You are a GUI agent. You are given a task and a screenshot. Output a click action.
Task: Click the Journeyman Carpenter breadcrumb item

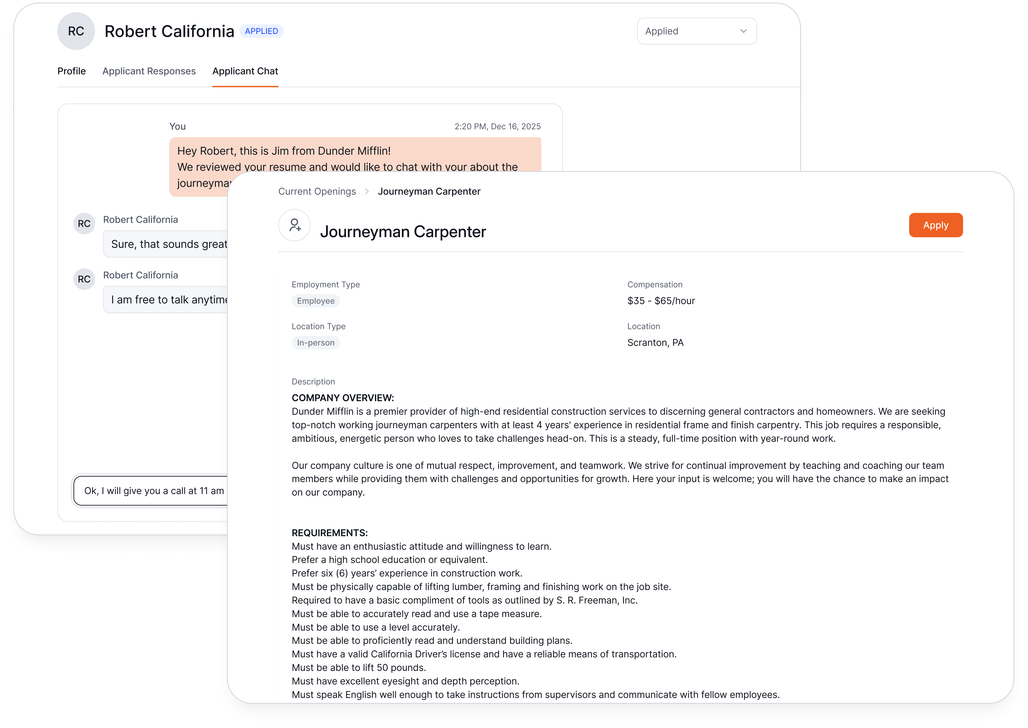point(429,191)
